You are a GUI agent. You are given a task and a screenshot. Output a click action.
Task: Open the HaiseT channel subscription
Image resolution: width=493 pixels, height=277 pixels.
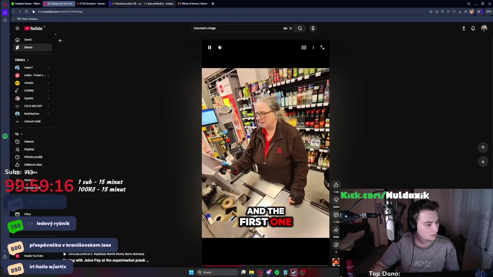(x=32, y=67)
